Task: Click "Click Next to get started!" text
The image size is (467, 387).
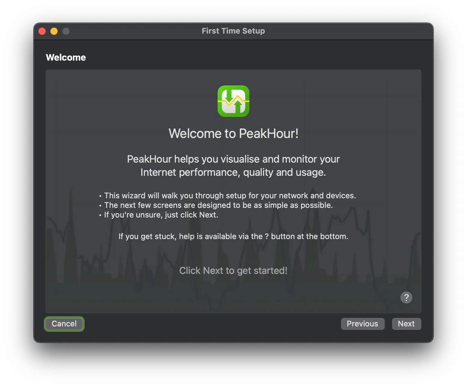Action: (233, 271)
